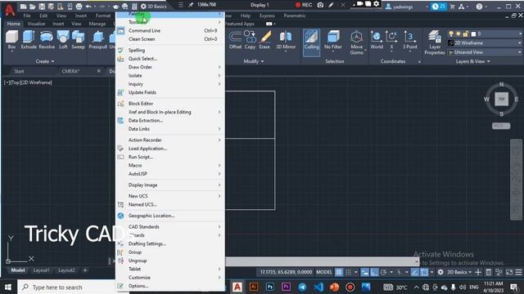524x294 pixels.
Task: Select the Erase tool
Action: pos(264,40)
